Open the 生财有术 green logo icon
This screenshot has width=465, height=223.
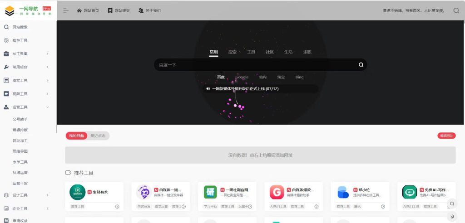click(x=77, y=192)
